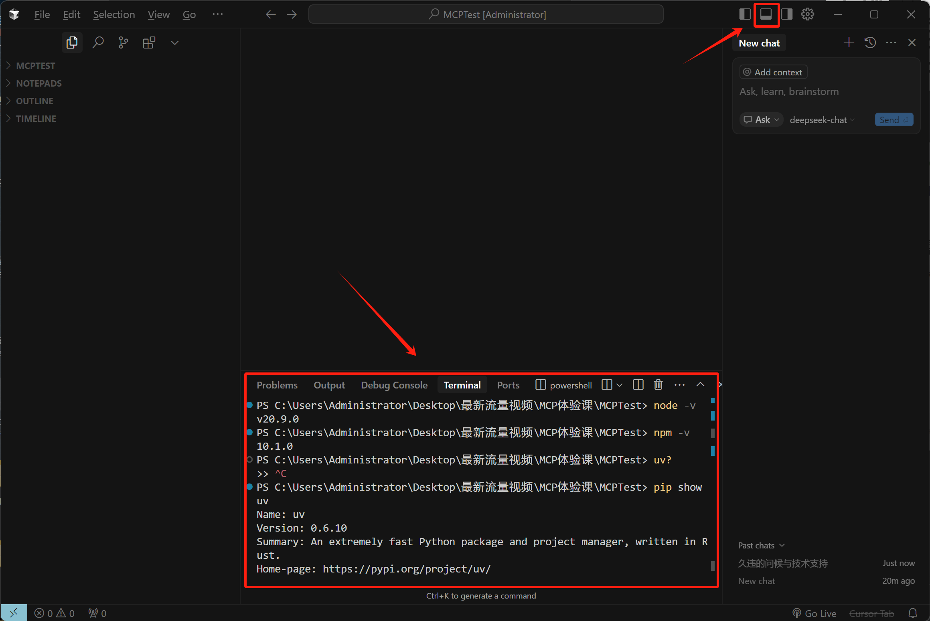Toggle the bottom panel layout icon

766,14
